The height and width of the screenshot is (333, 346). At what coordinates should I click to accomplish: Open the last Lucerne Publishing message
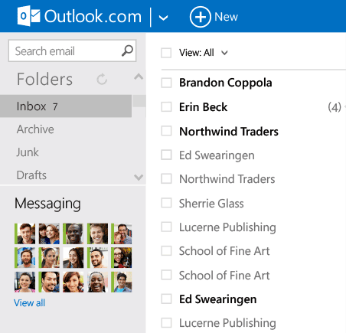pos(227,323)
